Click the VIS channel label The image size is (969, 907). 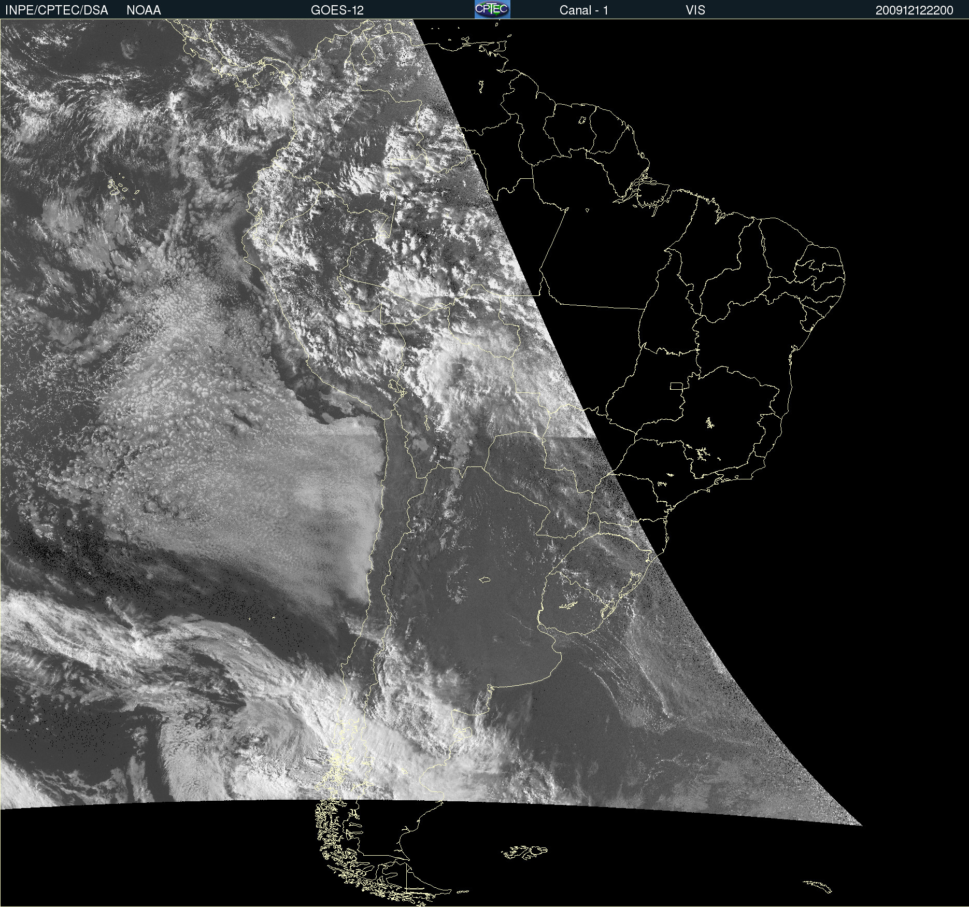[695, 10]
